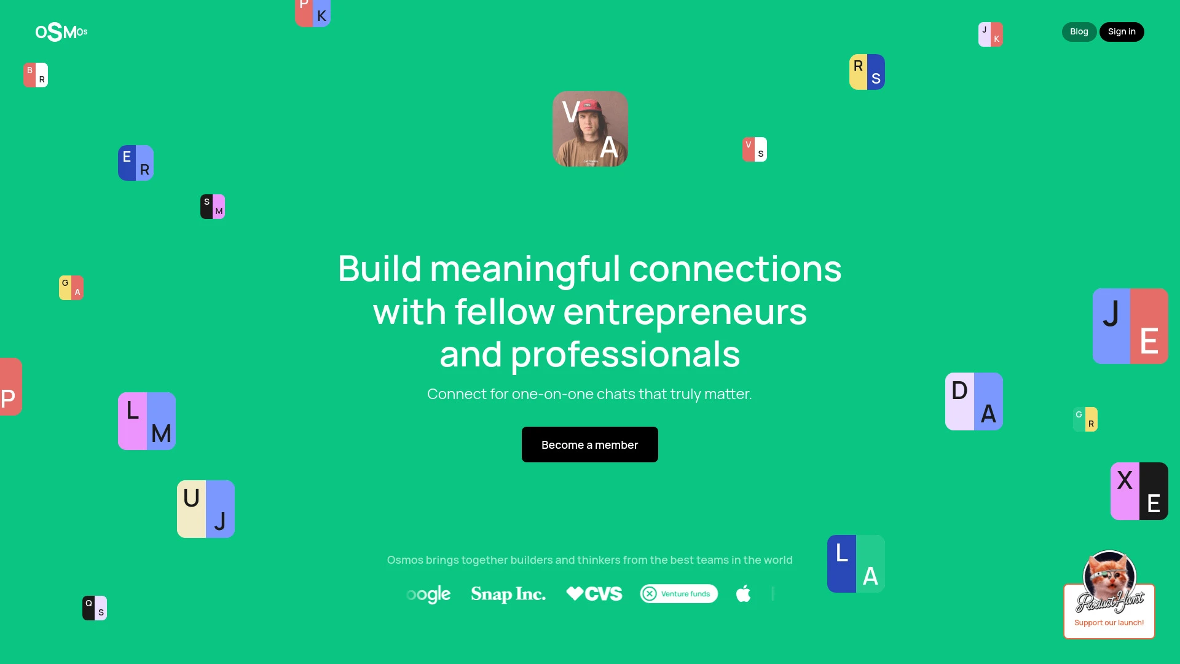The width and height of the screenshot is (1180, 664).
Task: Open the Blog page link
Action: point(1079,31)
